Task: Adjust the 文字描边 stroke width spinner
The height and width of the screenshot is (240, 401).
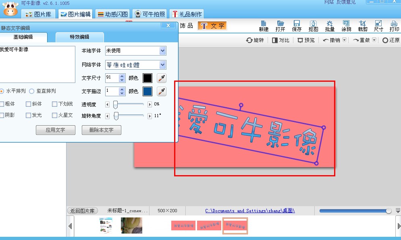Action: pos(122,91)
